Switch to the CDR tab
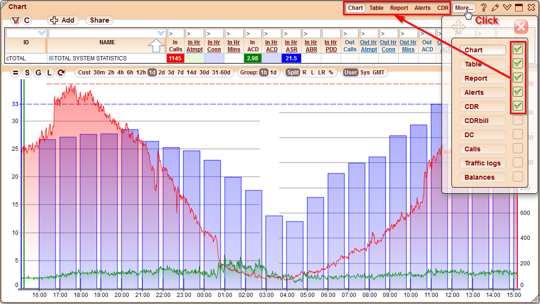This screenshot has height=304, width=540. coord(443,8)
